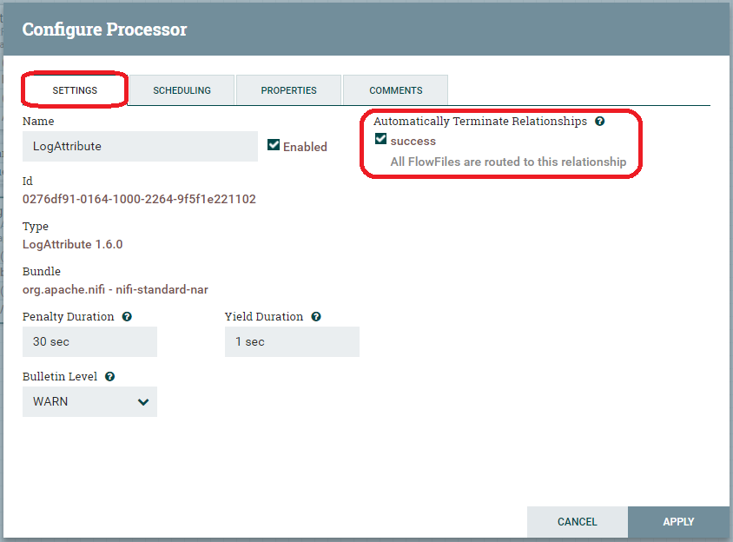Image resolution: width=733 pixels, height=542 pixels.
Task: Click the processor Id value text
Action: click(x=139, y=199)
